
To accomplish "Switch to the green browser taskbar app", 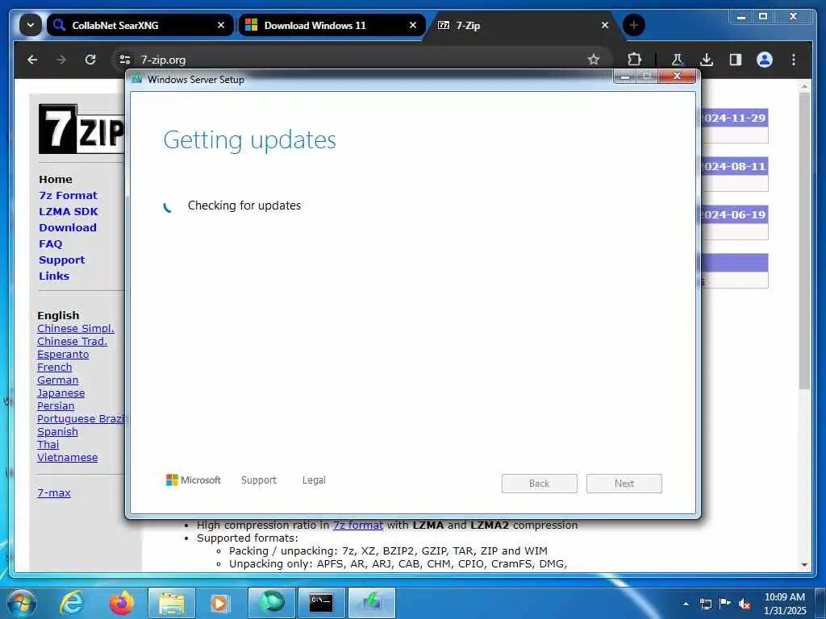I will [271, 603].
